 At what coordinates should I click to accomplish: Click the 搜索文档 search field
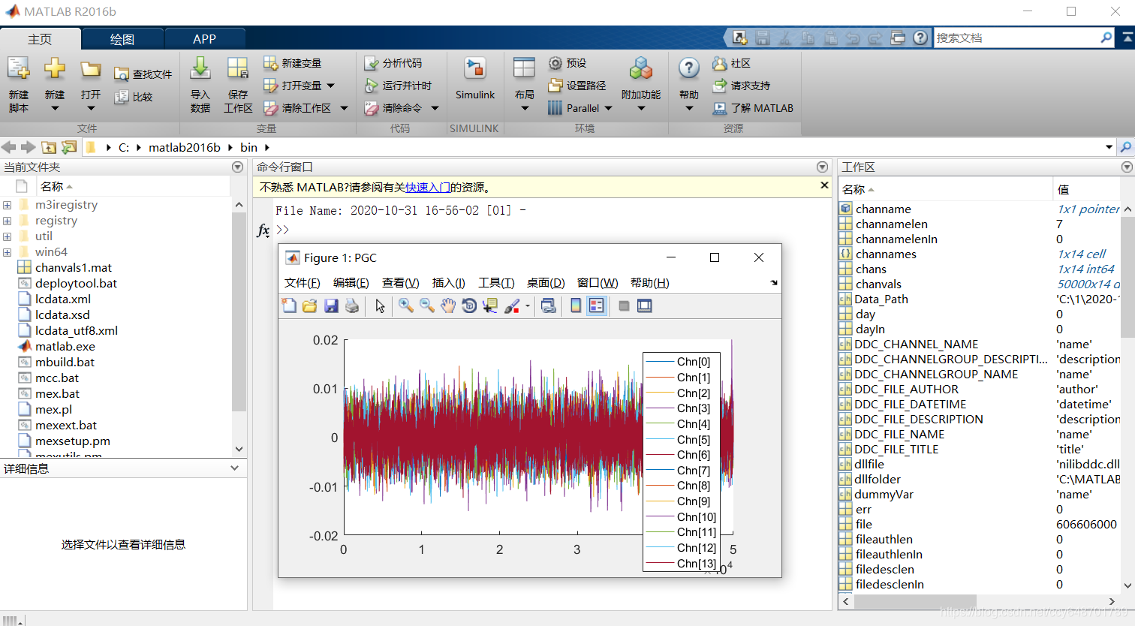pos(1017,38)
